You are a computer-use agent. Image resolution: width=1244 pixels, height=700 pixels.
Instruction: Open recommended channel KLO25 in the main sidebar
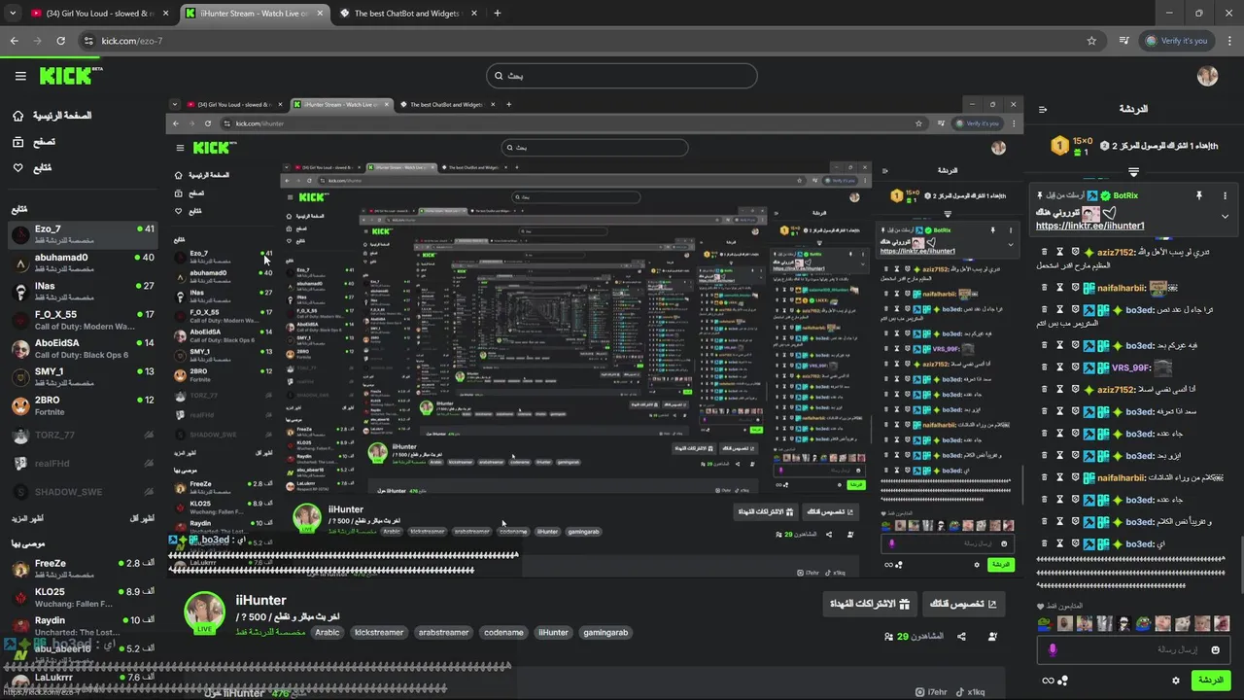(x=83, y=597)
